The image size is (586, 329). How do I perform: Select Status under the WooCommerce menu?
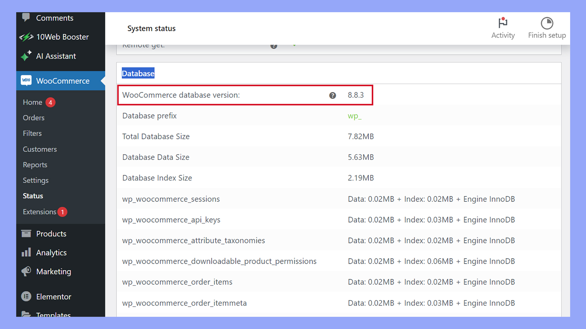(x=33, y=196)
